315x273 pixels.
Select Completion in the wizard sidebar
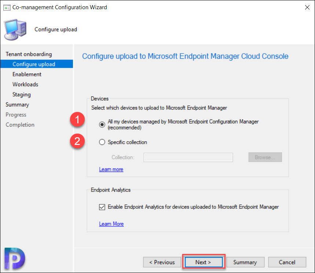click(20, 125)
